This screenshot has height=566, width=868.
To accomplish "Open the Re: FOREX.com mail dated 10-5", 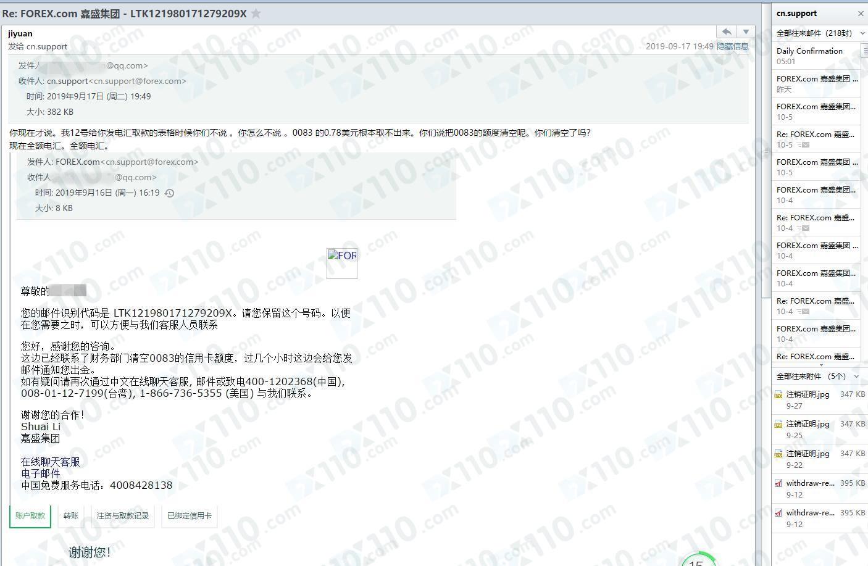I will coord(816,139).
